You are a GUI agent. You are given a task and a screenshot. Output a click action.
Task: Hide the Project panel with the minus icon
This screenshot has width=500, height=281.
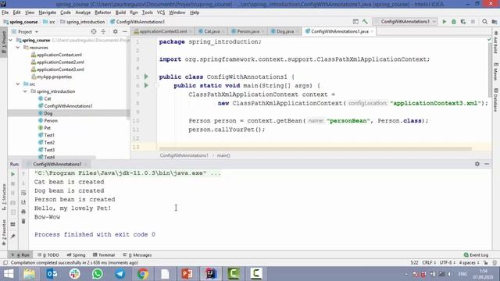(x=125, y=31)
